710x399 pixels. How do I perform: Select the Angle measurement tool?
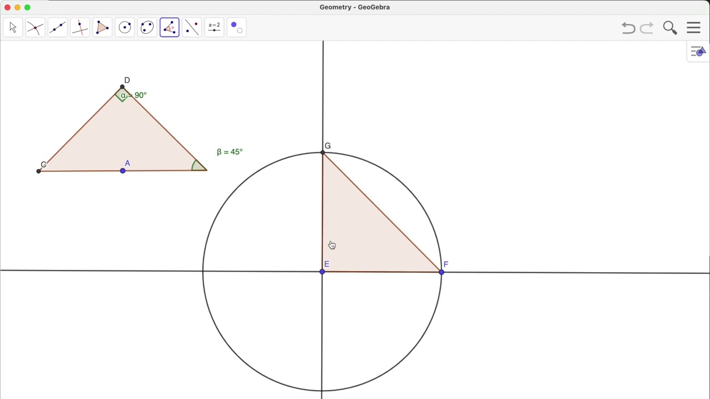click(x=170, y=27)
